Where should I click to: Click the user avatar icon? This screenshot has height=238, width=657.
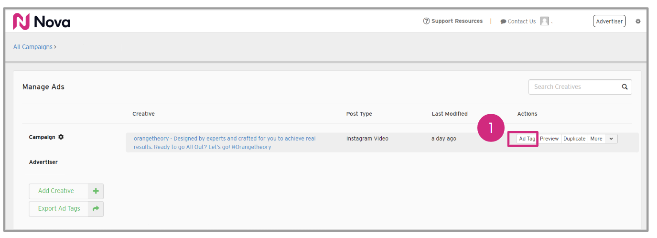544,21
